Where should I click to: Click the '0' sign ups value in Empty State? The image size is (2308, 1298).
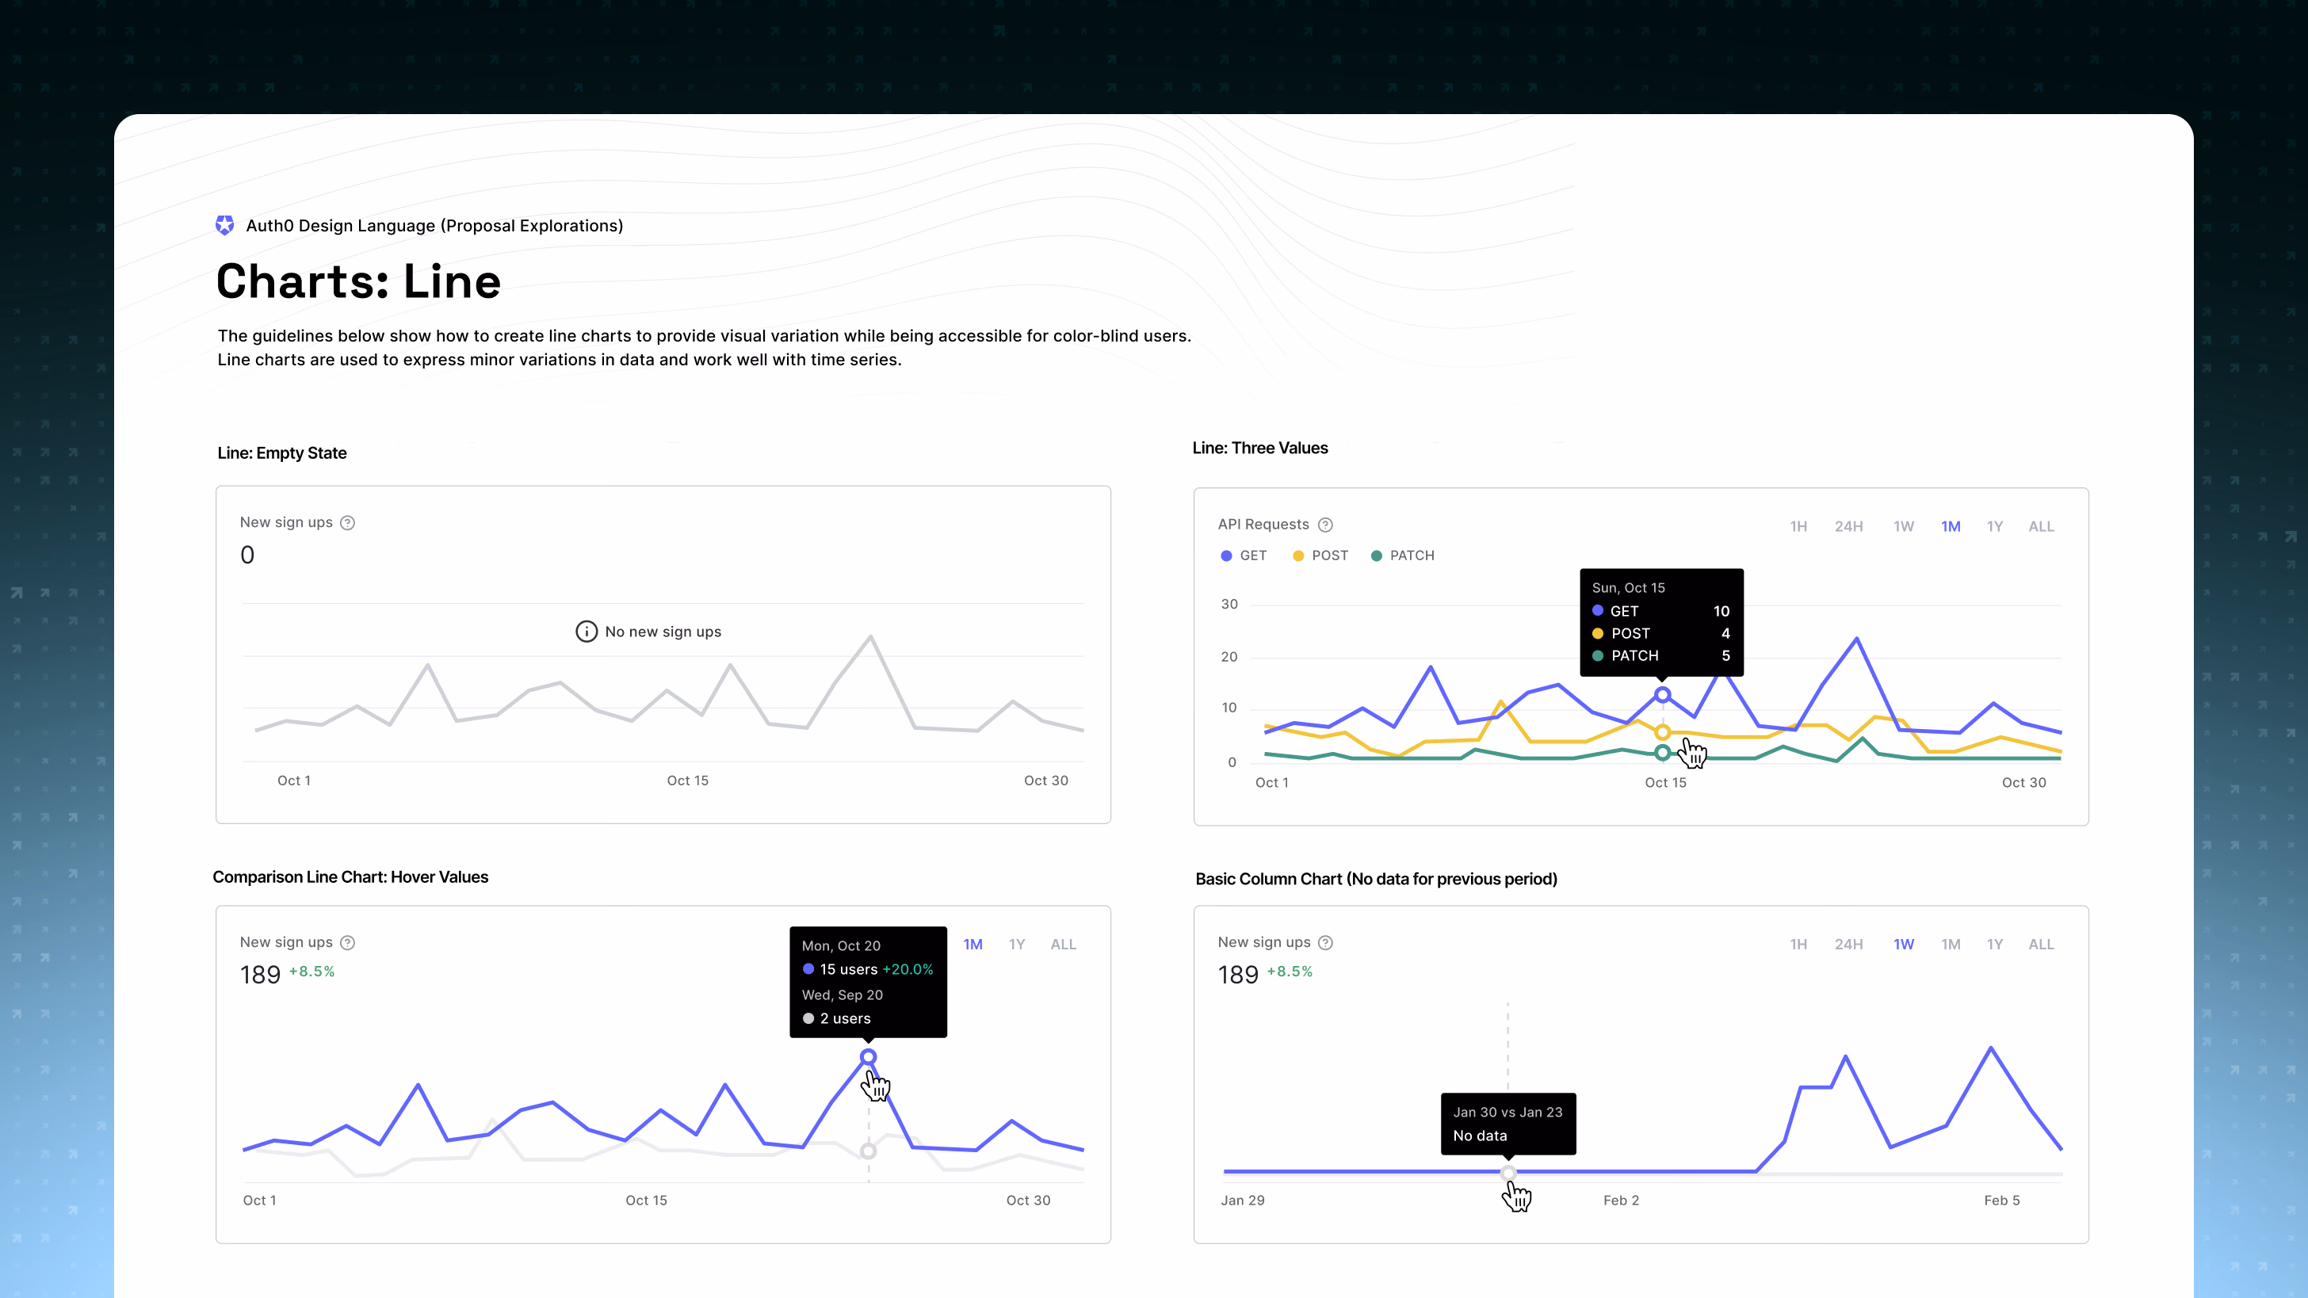click(x=247, y=555)
